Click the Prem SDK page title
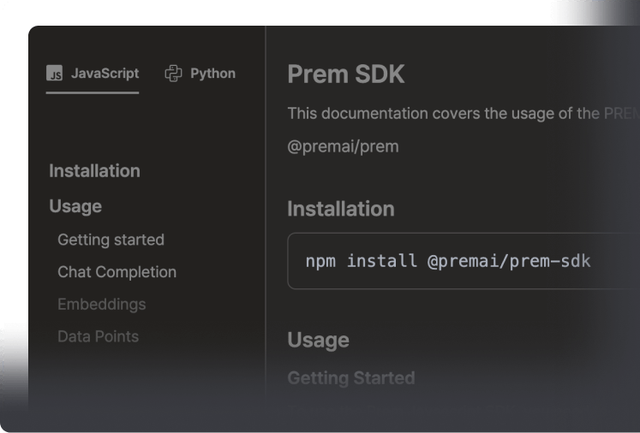Screen dimensions: 640x433 345,74
